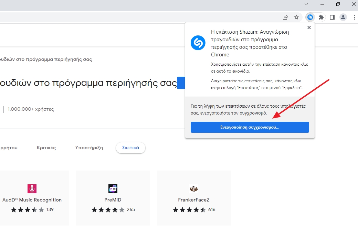Click the PreMiD extension logo
This screenshot has height=229, width=358.
(113, 188)
